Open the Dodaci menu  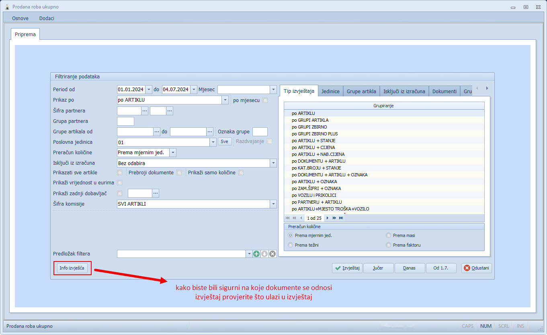(47, 18)
